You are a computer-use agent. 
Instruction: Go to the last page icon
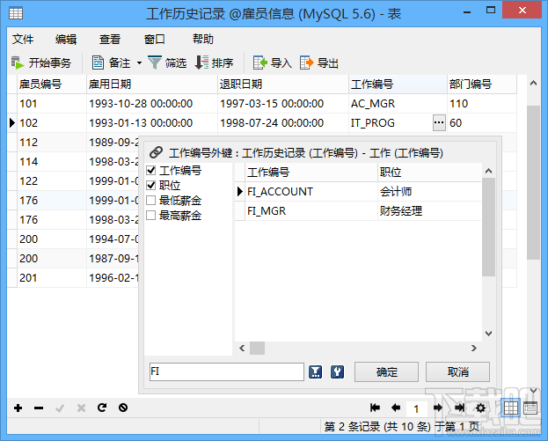[x=459, y=408]
